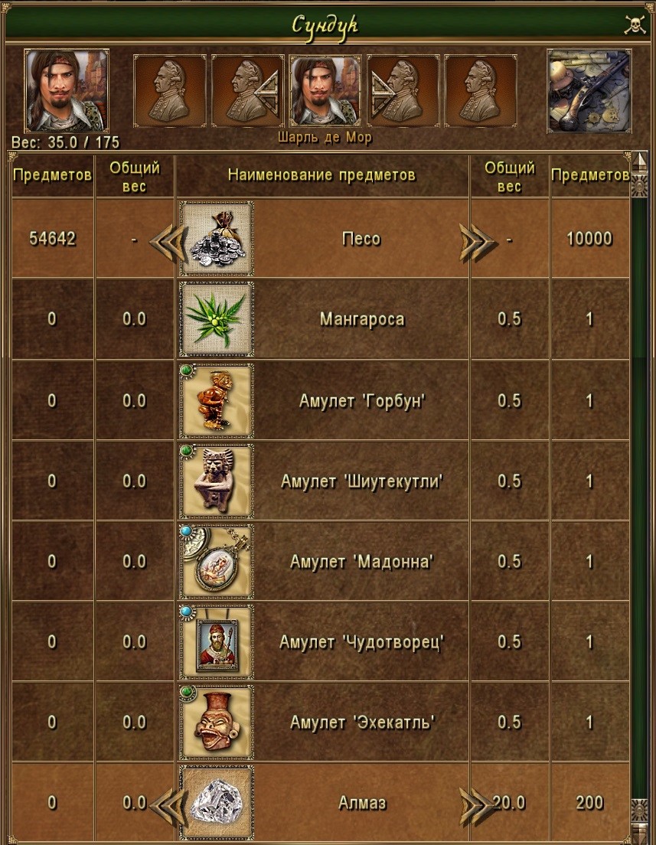Viewport: 656px width, 845px height.
Task: Switch to previous character with left triangle
Action: click(268, 90)
